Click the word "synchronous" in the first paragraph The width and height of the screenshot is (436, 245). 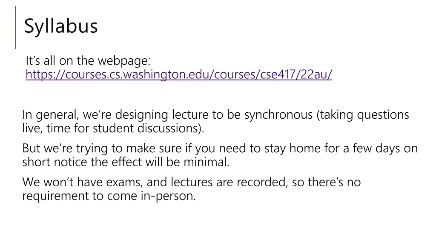(278, 115)
